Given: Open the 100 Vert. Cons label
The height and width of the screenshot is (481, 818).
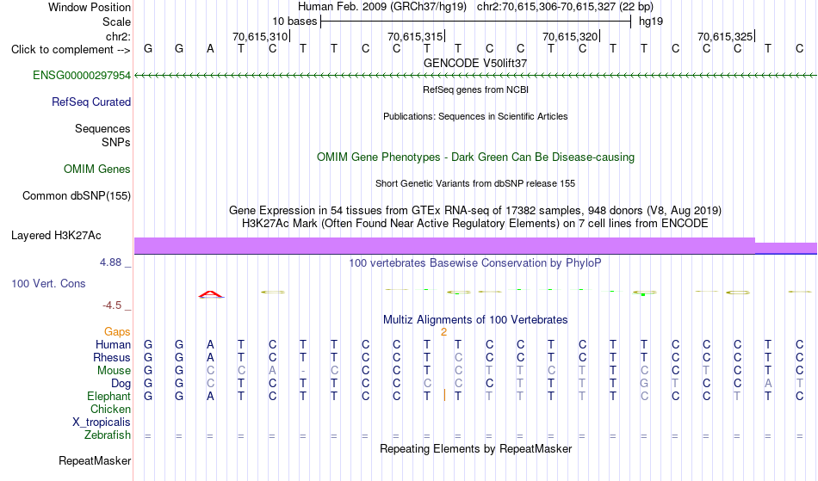Looking at the screenshot, I should coord(48,283).
